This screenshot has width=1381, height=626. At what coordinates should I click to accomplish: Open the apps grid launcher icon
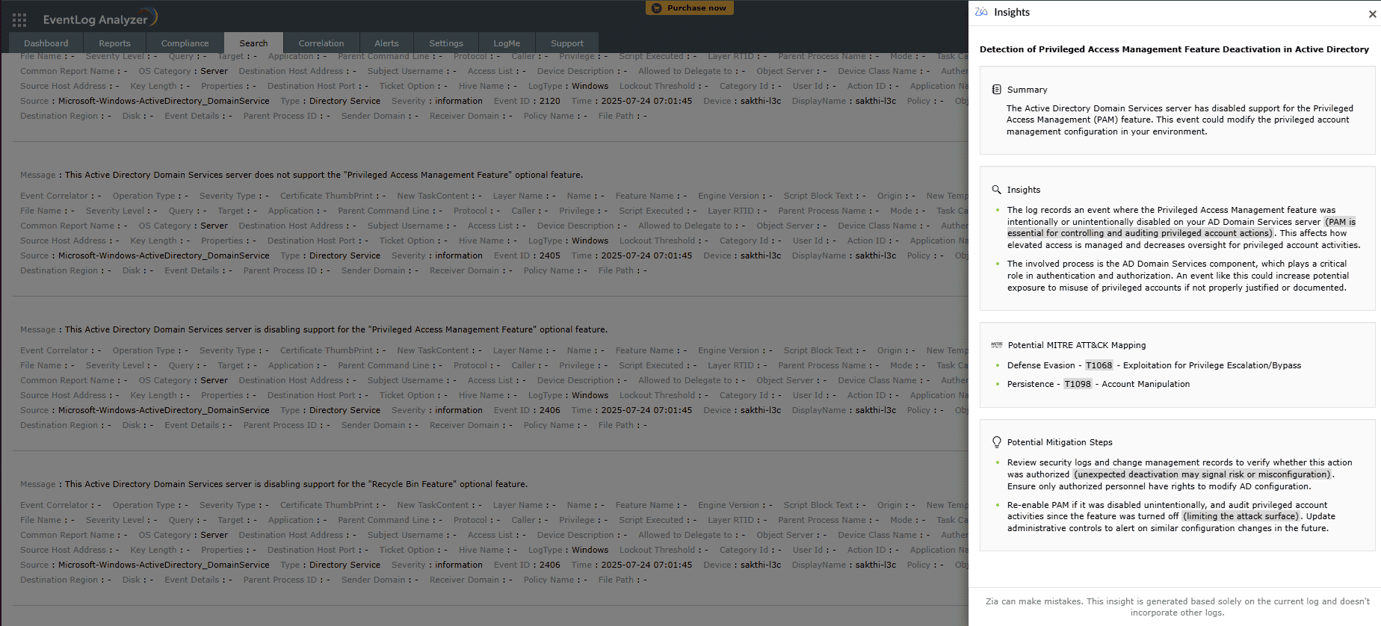pos(19,20)
